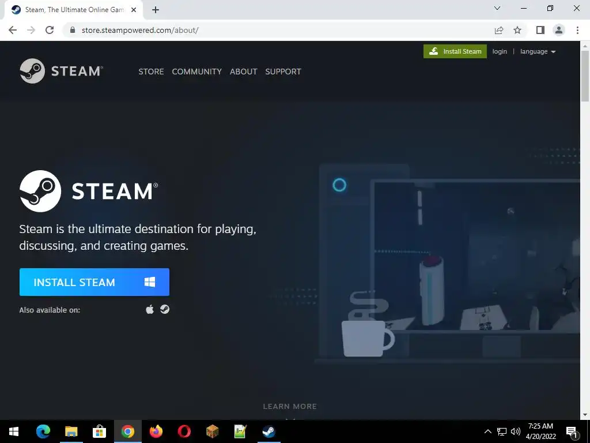590x443 pixels.
Task: Click the login link
Action: tap(500, 51)
